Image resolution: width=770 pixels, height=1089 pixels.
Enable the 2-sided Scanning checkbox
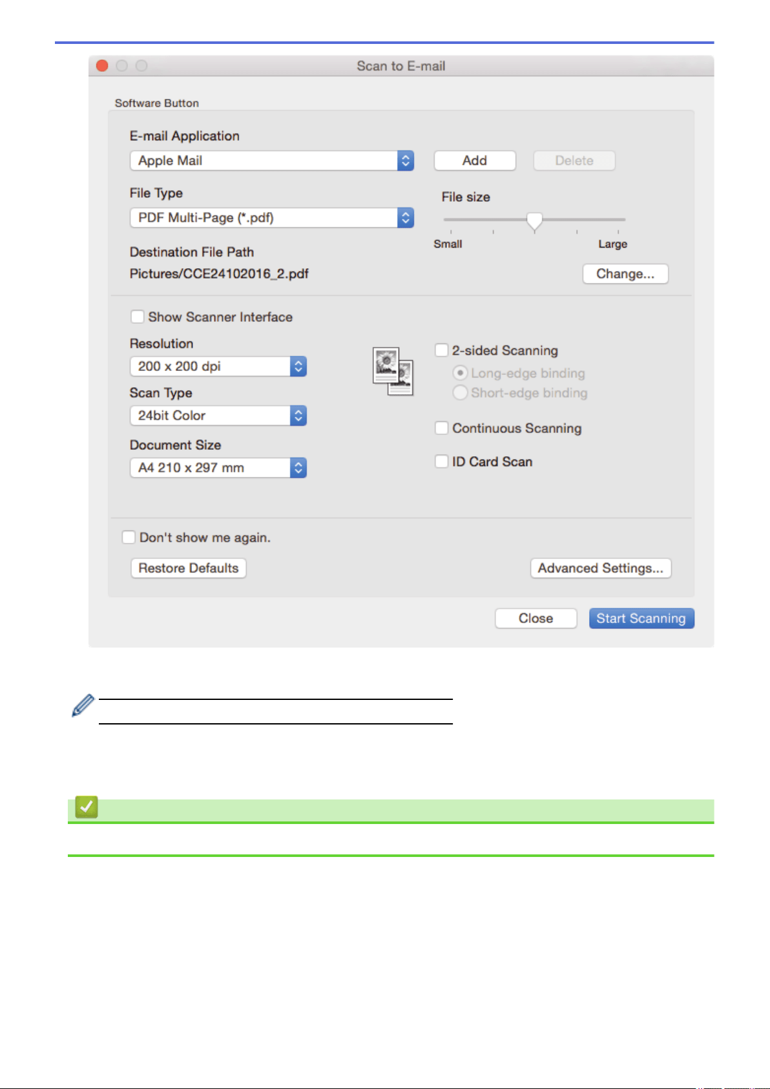442,350
